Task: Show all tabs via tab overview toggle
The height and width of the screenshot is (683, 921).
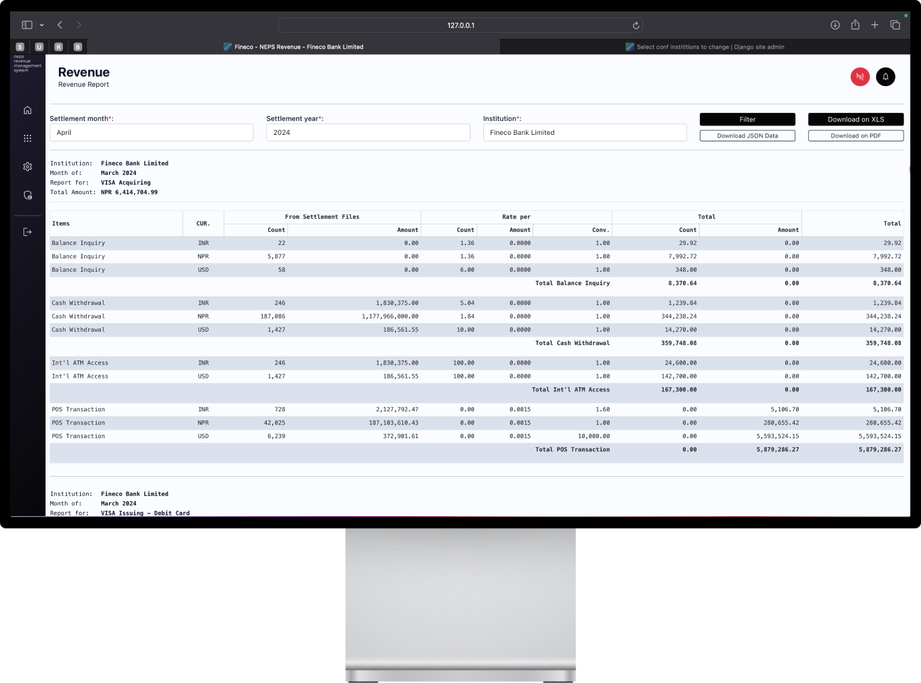Action: [895, 24]
